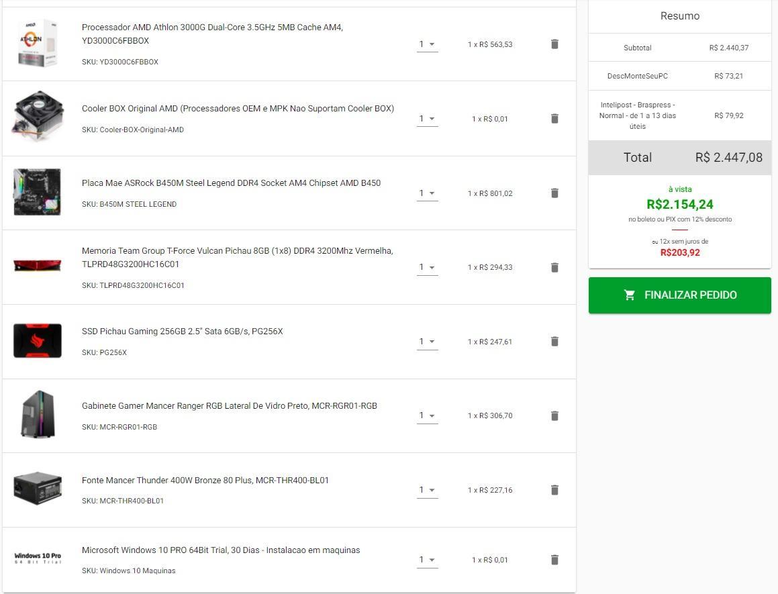778x594 pixels.
Task: Open Memoria Team Group T-Force Vulcan title
Action: (237, 257)
